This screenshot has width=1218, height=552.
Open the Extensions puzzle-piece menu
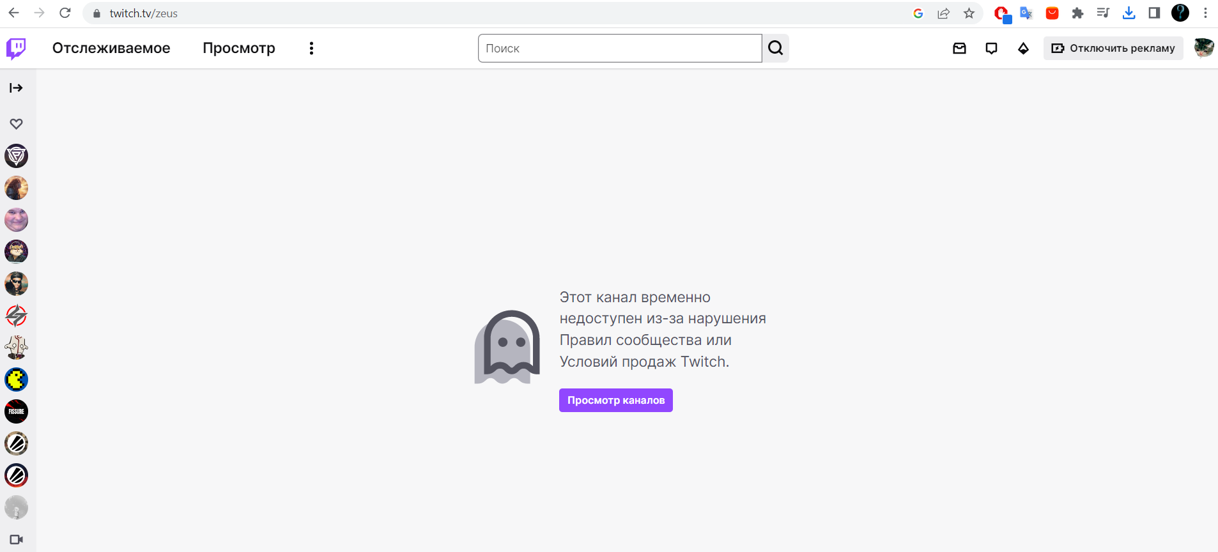click(x=1077, y=13)
